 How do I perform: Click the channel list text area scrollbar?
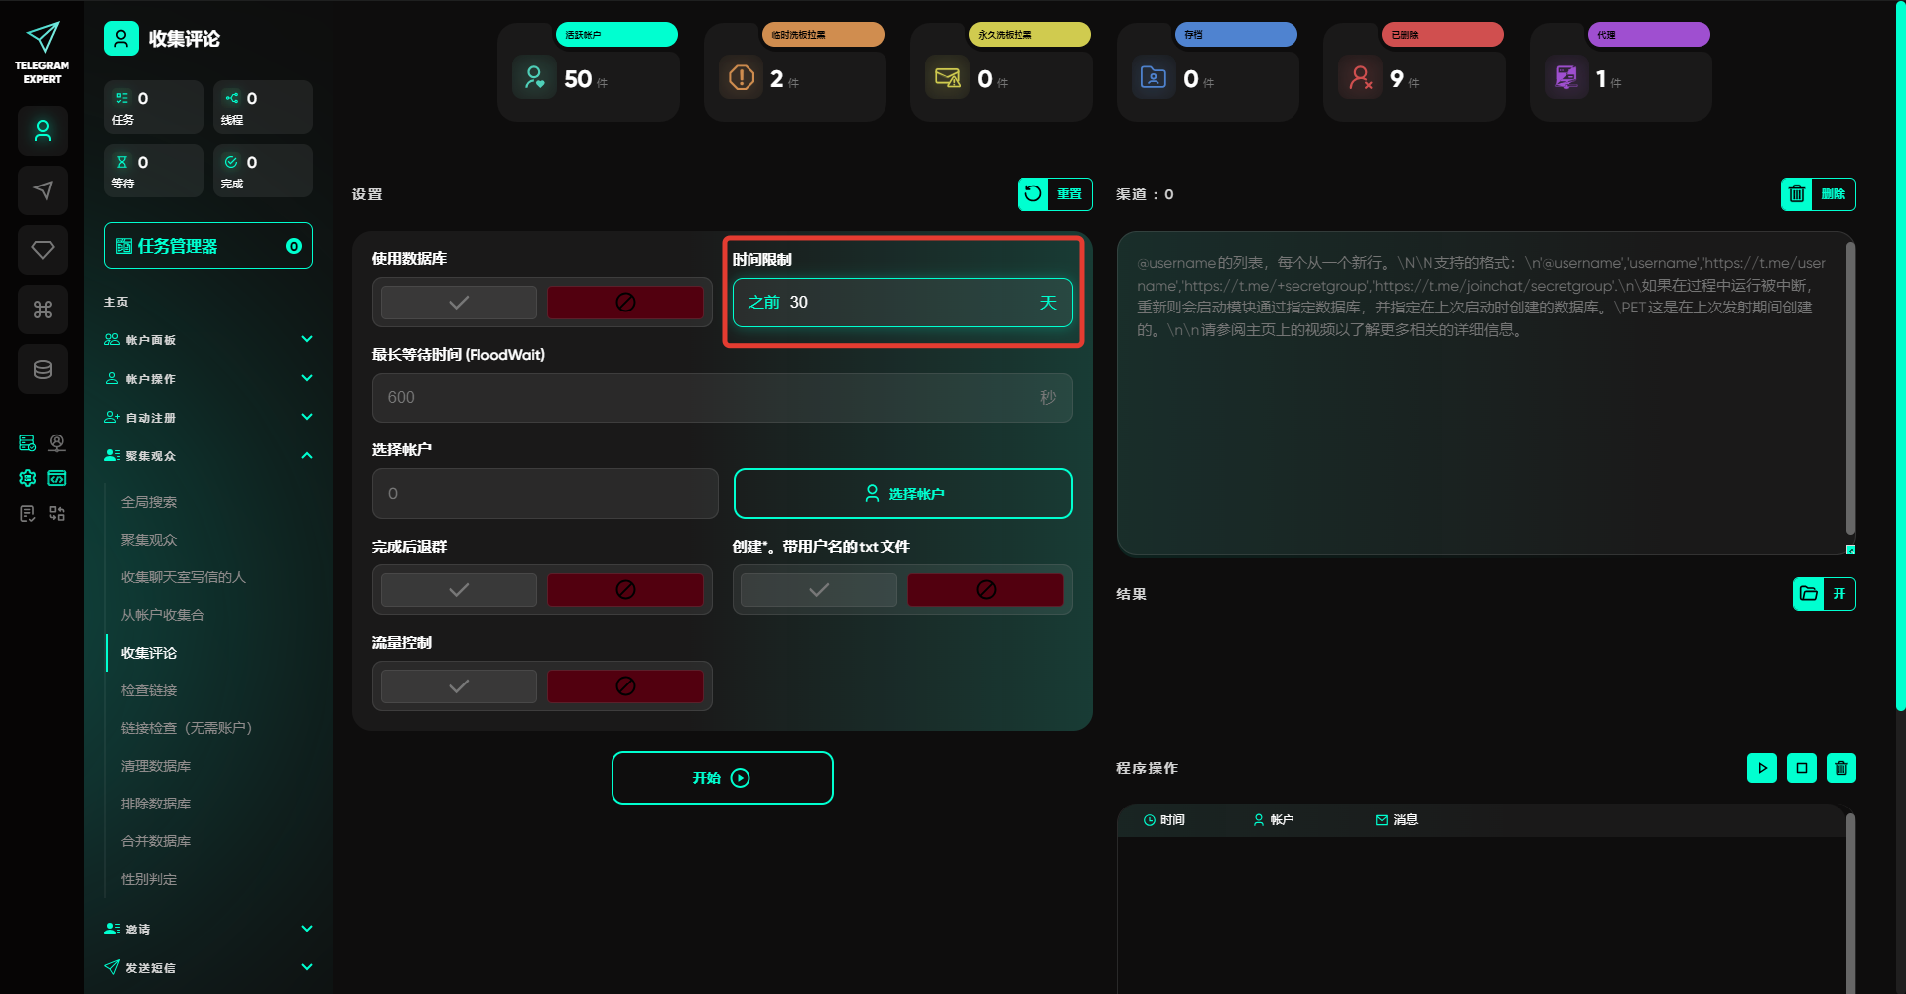(1850, 387)
